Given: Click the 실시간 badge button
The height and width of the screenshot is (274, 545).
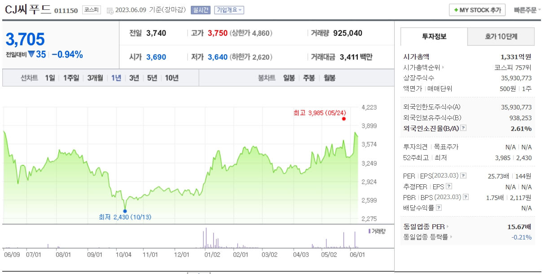Looking at the screenshot, I should tap(200, 10).
